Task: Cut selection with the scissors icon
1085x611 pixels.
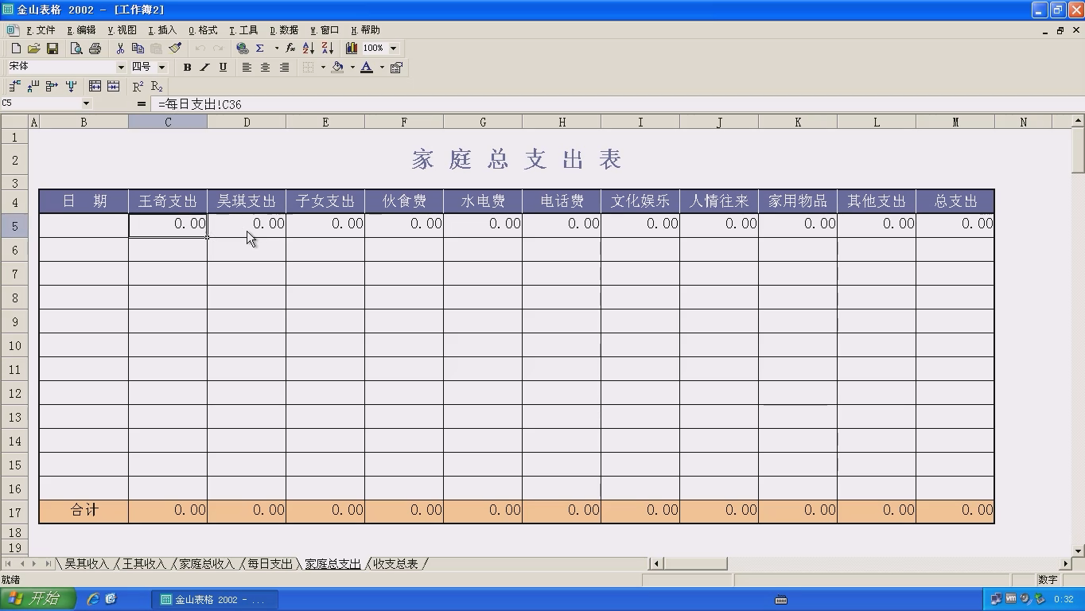Action: [x=120, y=49]
